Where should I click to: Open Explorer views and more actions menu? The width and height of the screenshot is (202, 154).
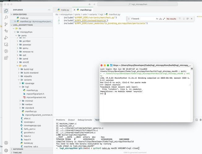pos(49,10)
